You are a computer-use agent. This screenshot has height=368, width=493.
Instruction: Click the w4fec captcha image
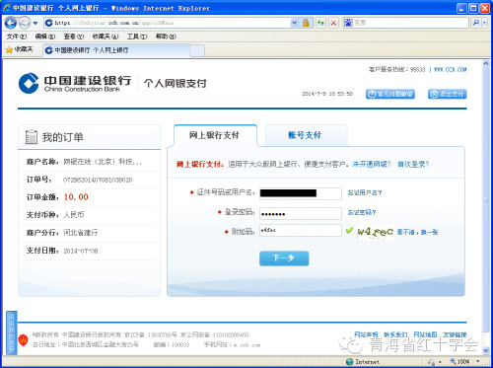[375, 232]
